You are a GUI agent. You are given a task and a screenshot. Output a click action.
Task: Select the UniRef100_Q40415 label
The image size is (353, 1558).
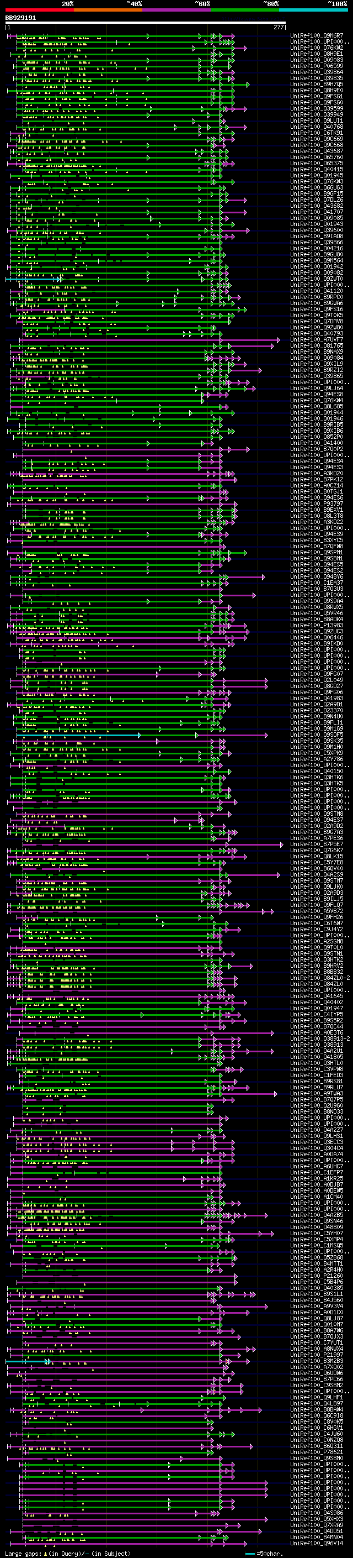[x=317, y=169]
